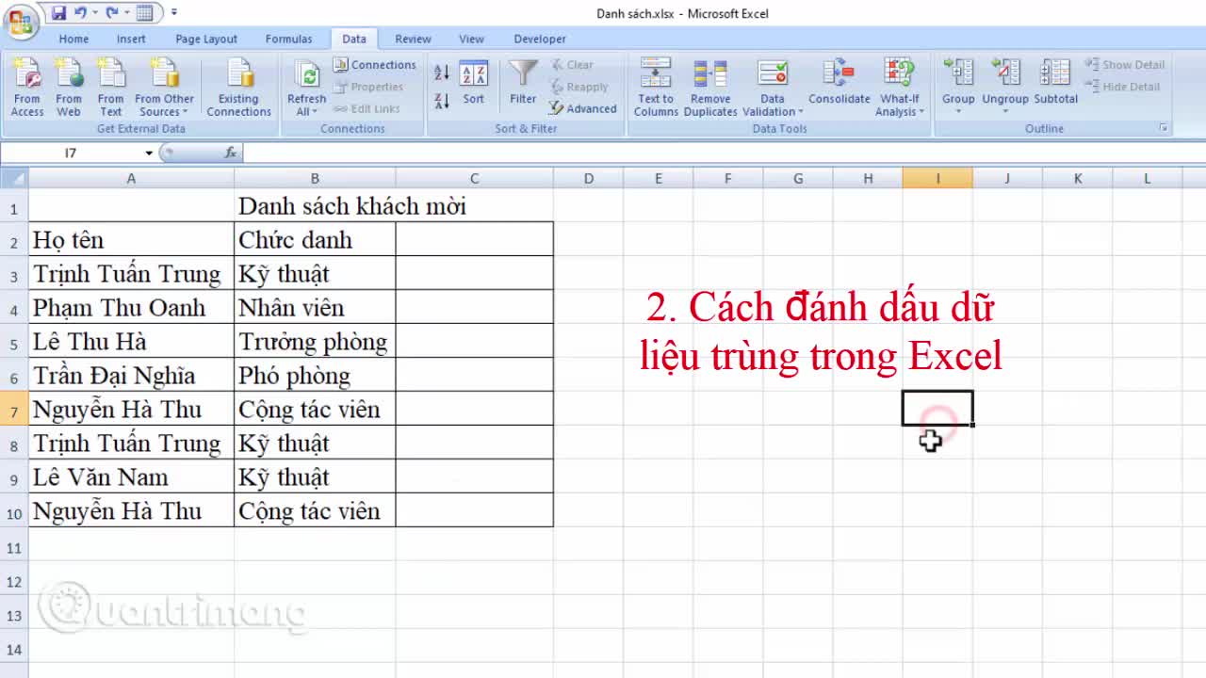
Task: Click the Name Box showing I7
Action: click(x=71, y=153)
